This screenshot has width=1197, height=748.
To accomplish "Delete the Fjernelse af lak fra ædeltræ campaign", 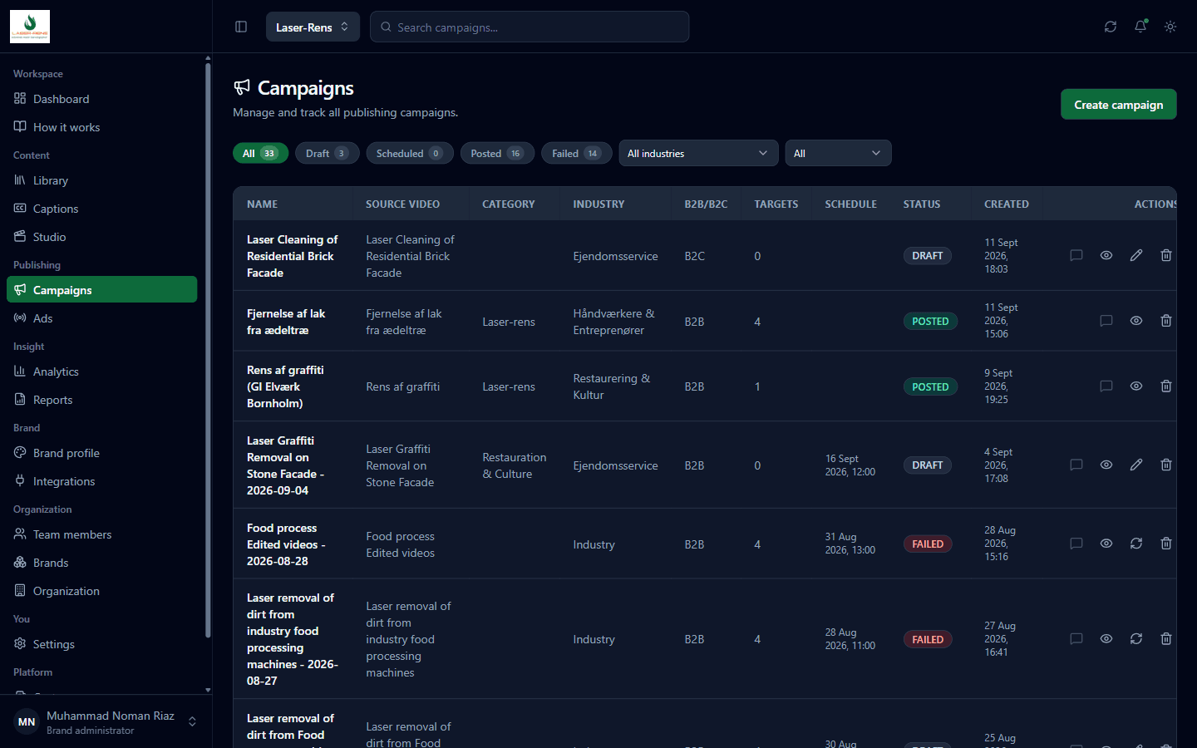I will click(x=1166, y=321).
